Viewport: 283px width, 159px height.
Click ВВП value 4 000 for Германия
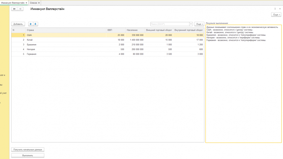[116, 54]
